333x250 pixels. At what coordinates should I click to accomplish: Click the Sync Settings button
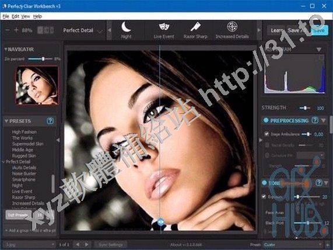click(111, 245)
